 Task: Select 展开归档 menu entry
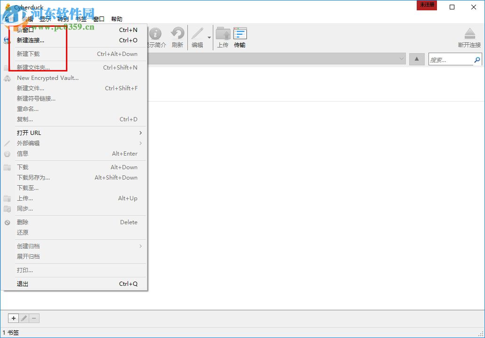pos(74,257)
